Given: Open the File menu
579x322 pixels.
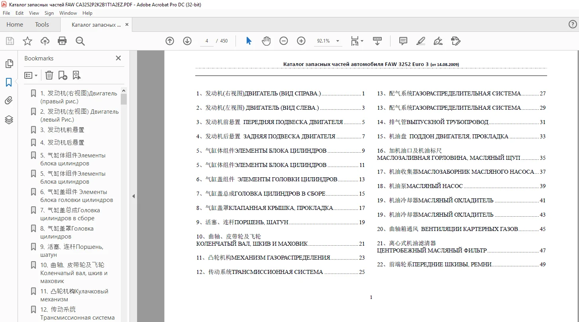Looking at the screenshot, I should pos(6,13).
